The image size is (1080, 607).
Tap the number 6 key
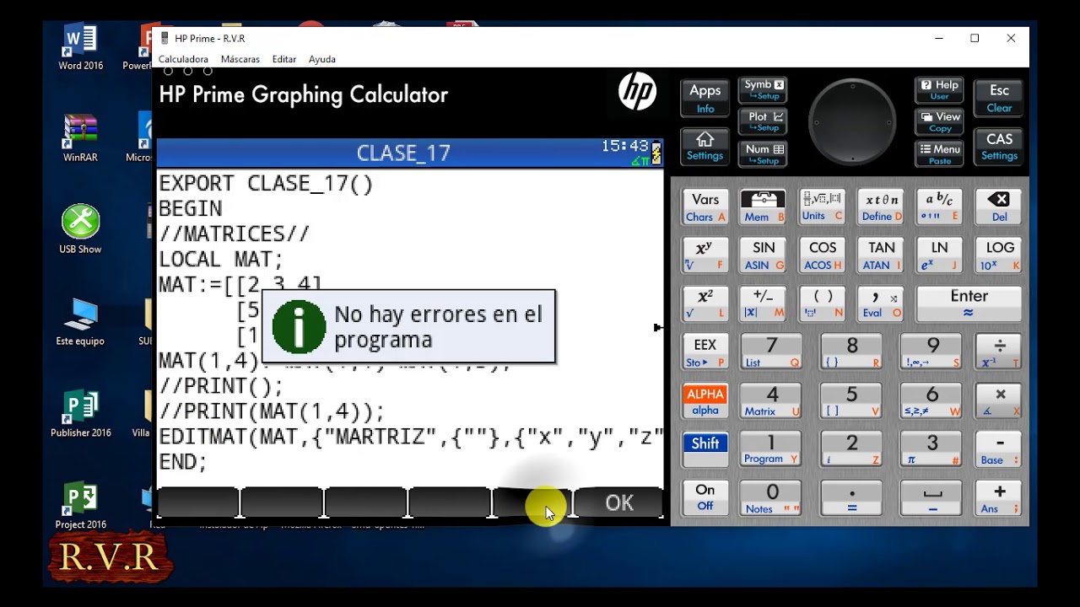tap(931, 401)
